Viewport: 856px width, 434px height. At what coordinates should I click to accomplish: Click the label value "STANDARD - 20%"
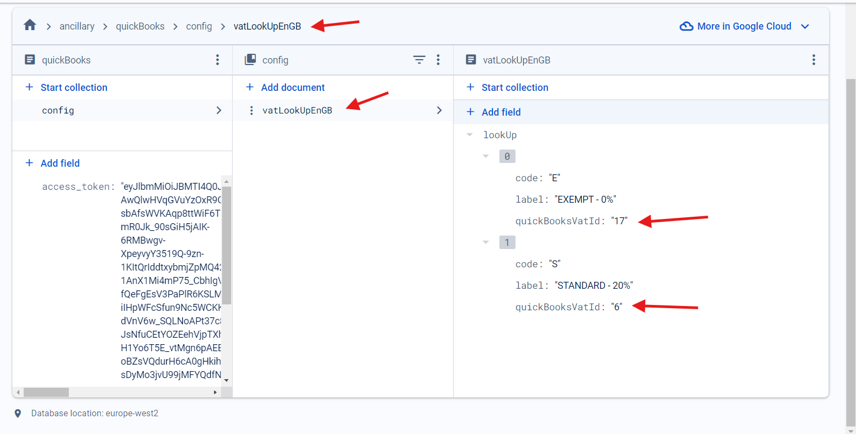coord(594,286)
